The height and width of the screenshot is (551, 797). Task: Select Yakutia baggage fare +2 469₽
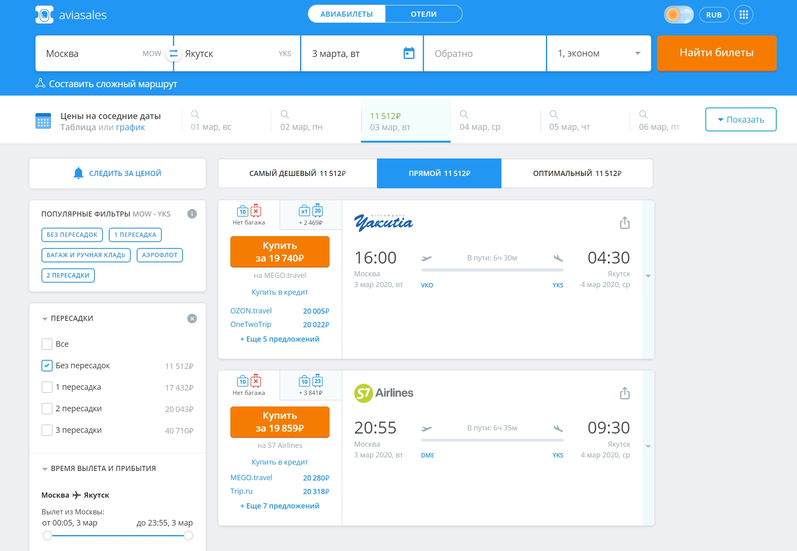point(311,215)
